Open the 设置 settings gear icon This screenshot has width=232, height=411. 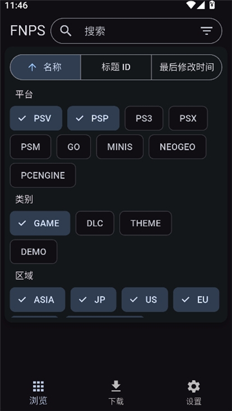coord(193,387)
